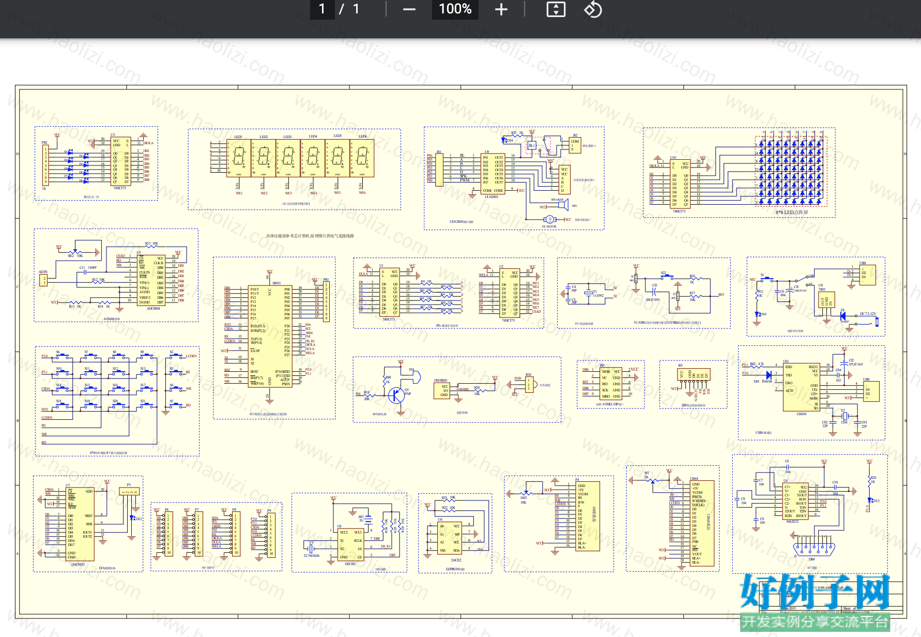Click the LED1 display label

tap(238, 137)
